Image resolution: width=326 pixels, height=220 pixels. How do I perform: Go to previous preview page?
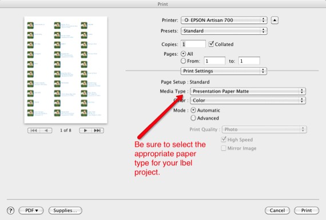tap(46, 131)
